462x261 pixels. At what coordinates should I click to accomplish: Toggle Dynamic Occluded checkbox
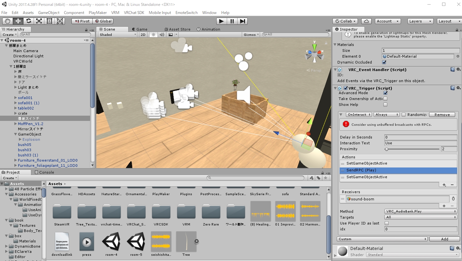[384, 62]
